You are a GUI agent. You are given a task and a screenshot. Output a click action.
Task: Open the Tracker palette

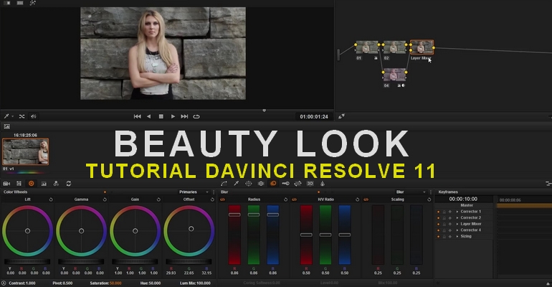click(261, 184)
